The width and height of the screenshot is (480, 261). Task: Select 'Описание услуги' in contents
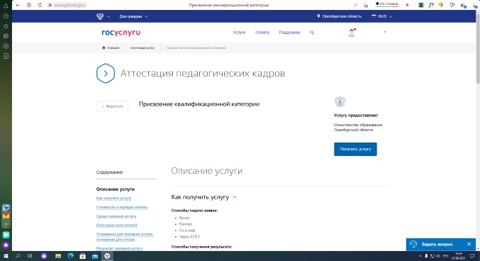[x=116, y=189]
